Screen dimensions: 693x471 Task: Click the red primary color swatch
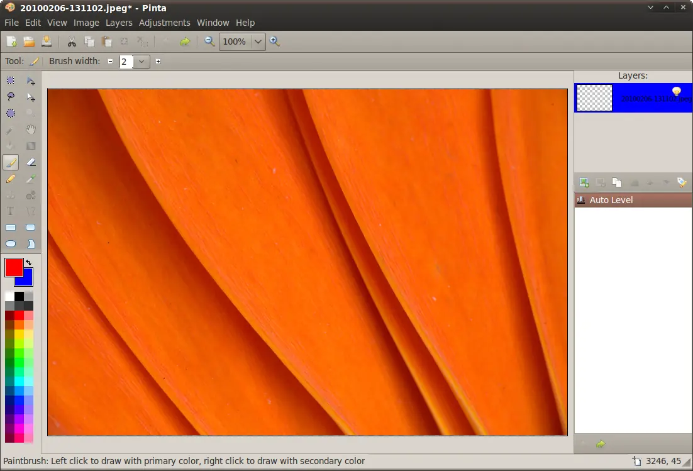[x=14, y=268]
